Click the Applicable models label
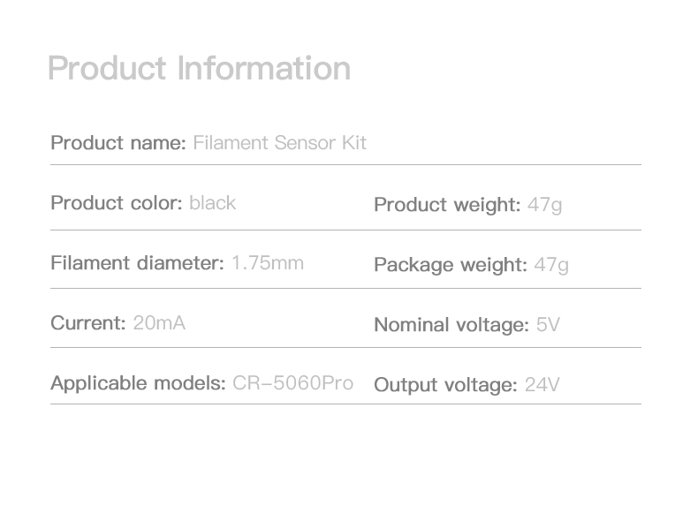698x521 pixels. [x=139, y=383]
